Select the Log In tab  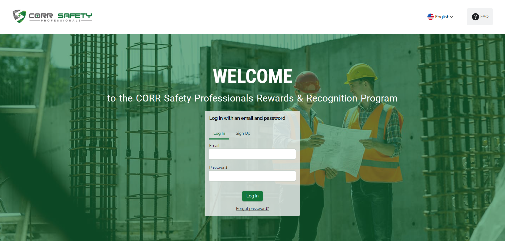coord(219,133)
